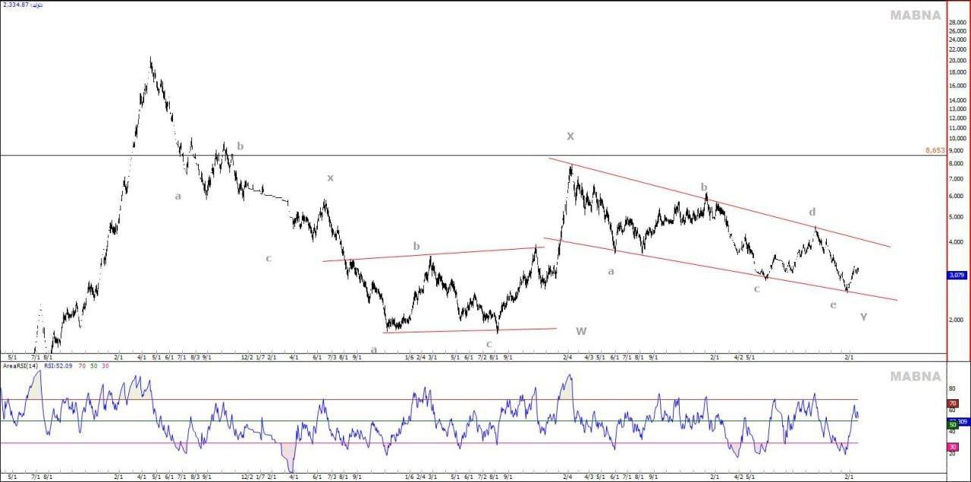Click the red 70 RSI level tag
Screen dimensions: 971x482
pyautogui.click(x=953, y=403)
